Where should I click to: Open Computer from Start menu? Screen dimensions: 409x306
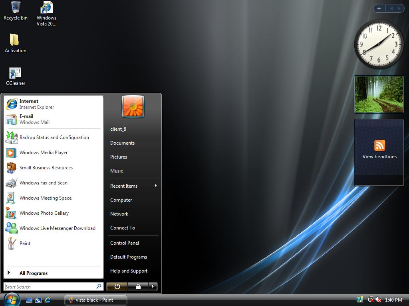point(121,200)
